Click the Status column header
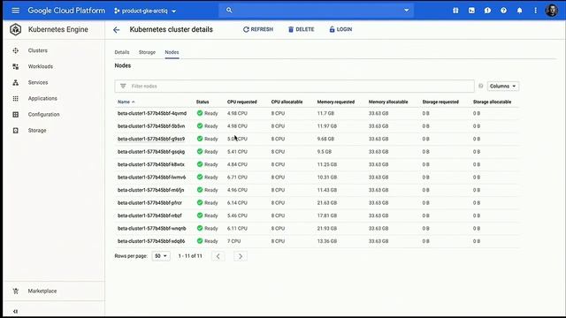Screen dimensions: 566x318 [203, 102]
